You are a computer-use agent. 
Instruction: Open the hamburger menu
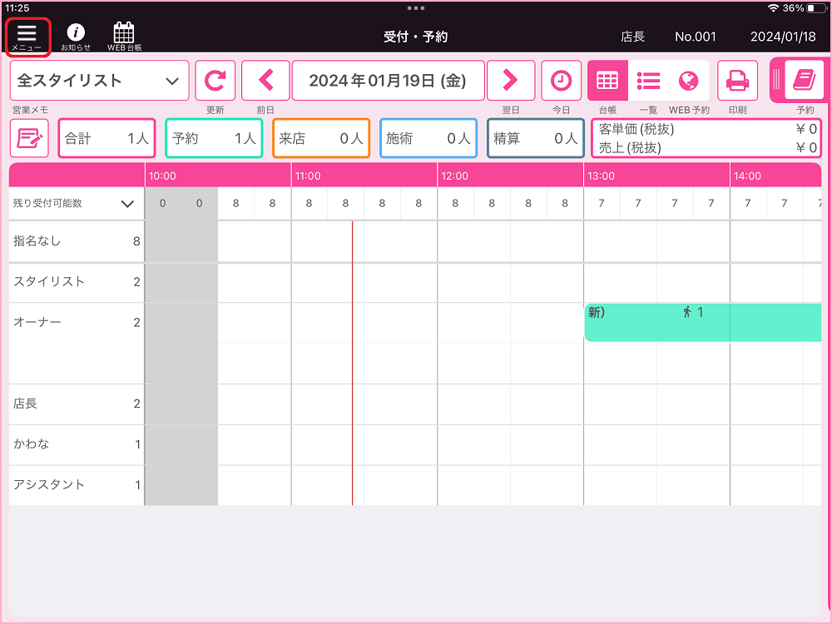click(x=27, y=37)
